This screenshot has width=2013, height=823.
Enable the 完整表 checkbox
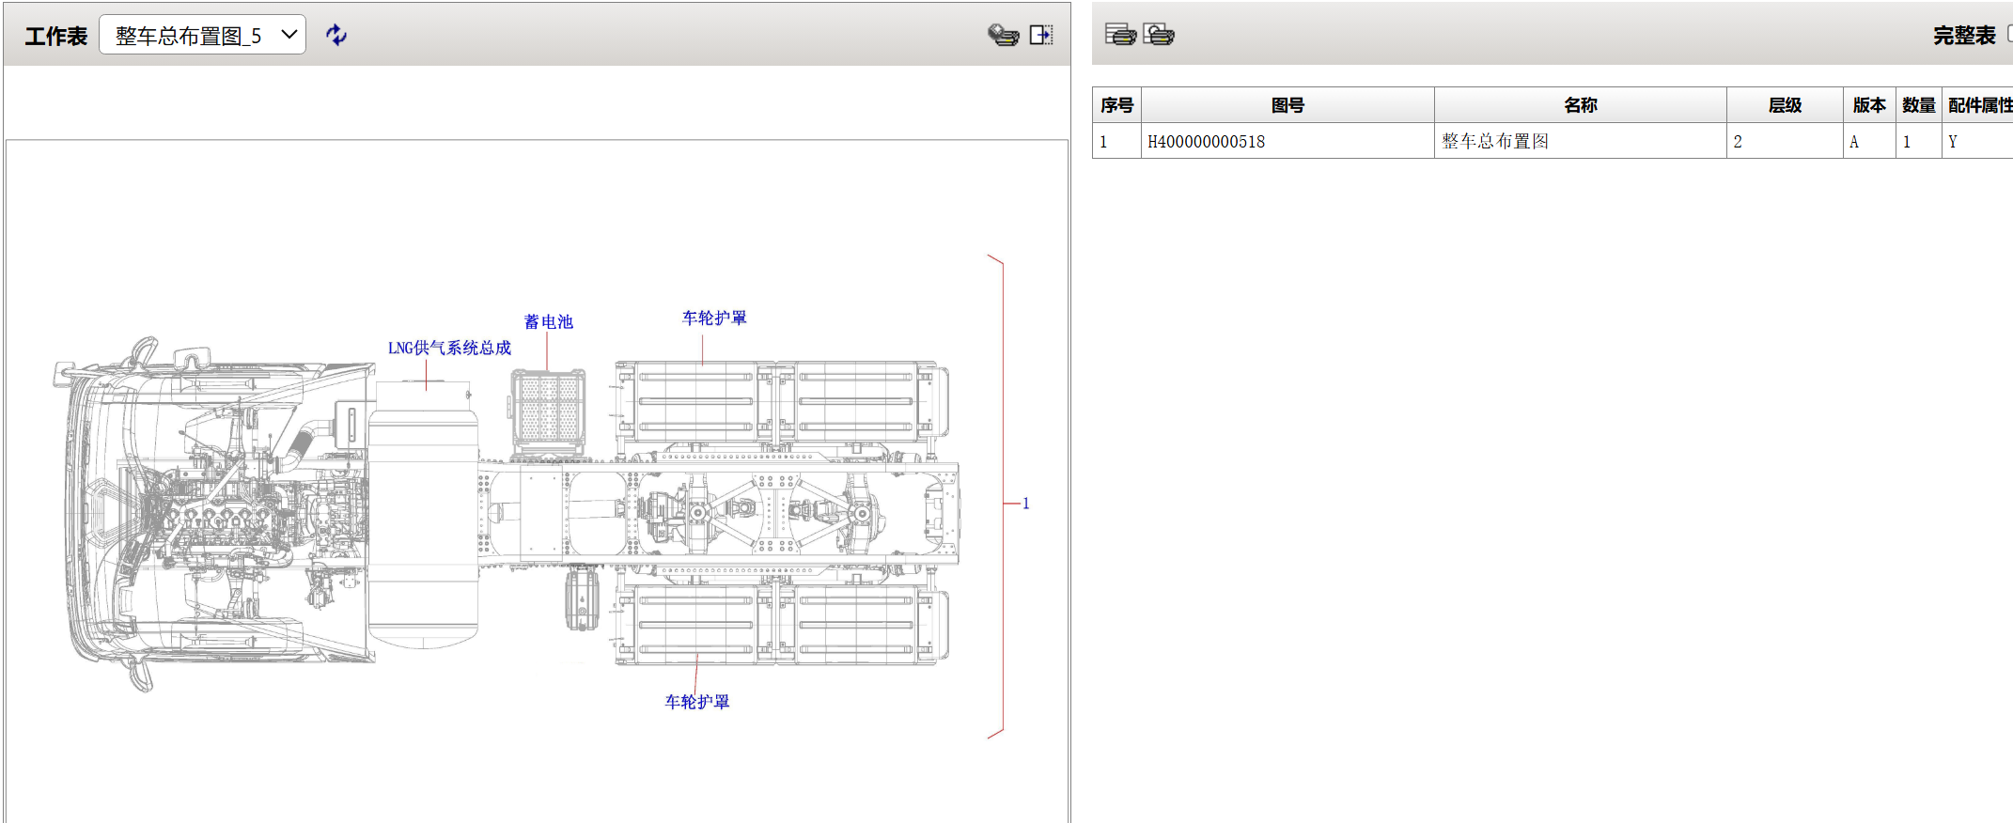click(2009, 34)
